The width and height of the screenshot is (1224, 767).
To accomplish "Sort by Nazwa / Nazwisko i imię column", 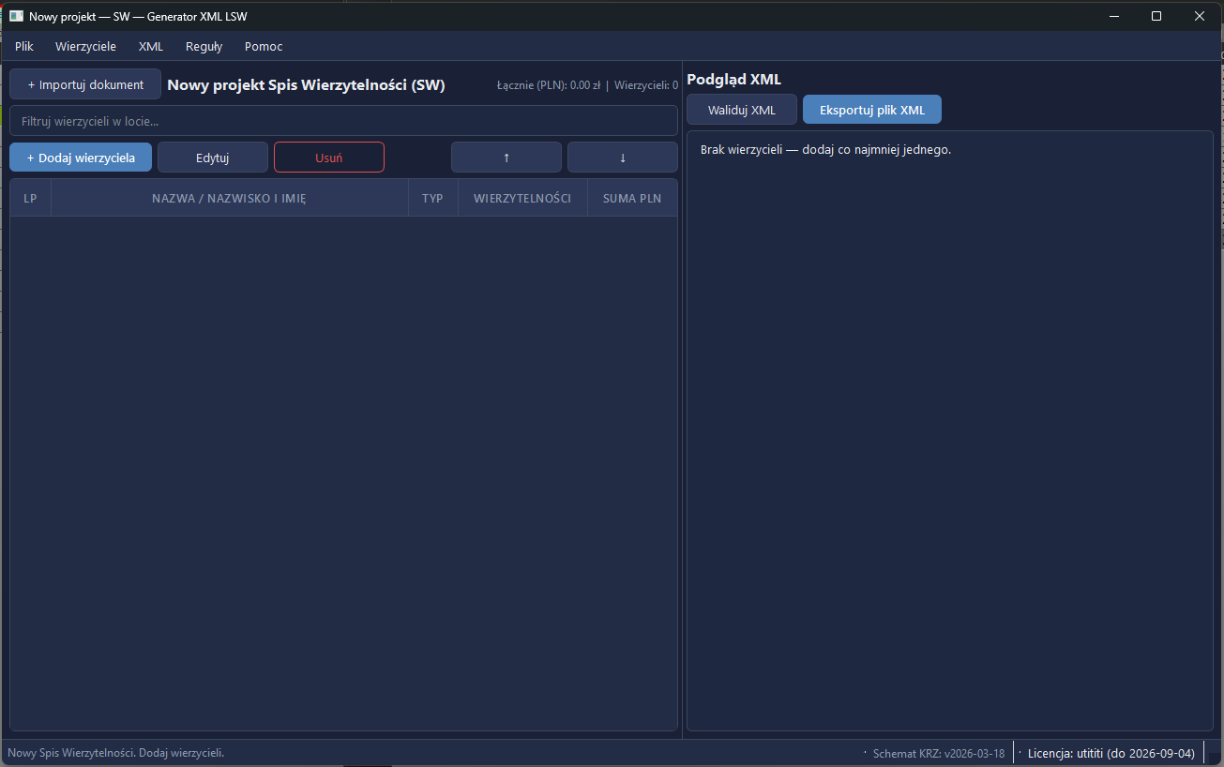I will click(230, 198).
